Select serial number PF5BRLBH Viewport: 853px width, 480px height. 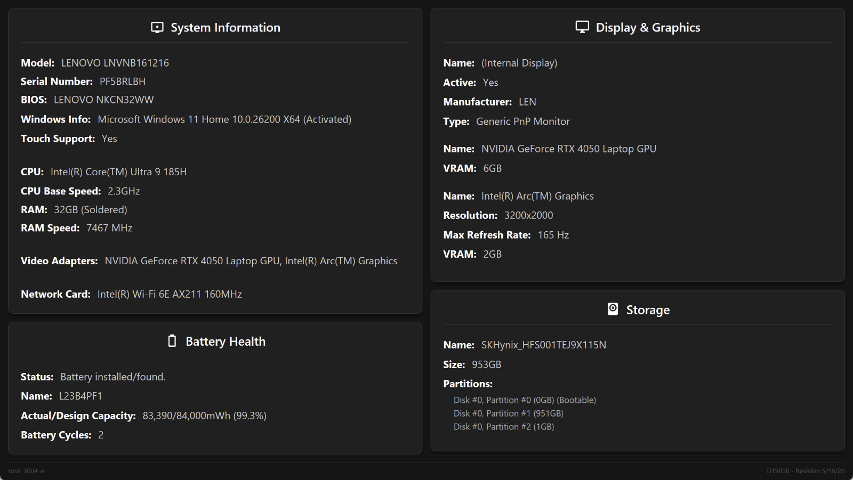coord(123,82)
